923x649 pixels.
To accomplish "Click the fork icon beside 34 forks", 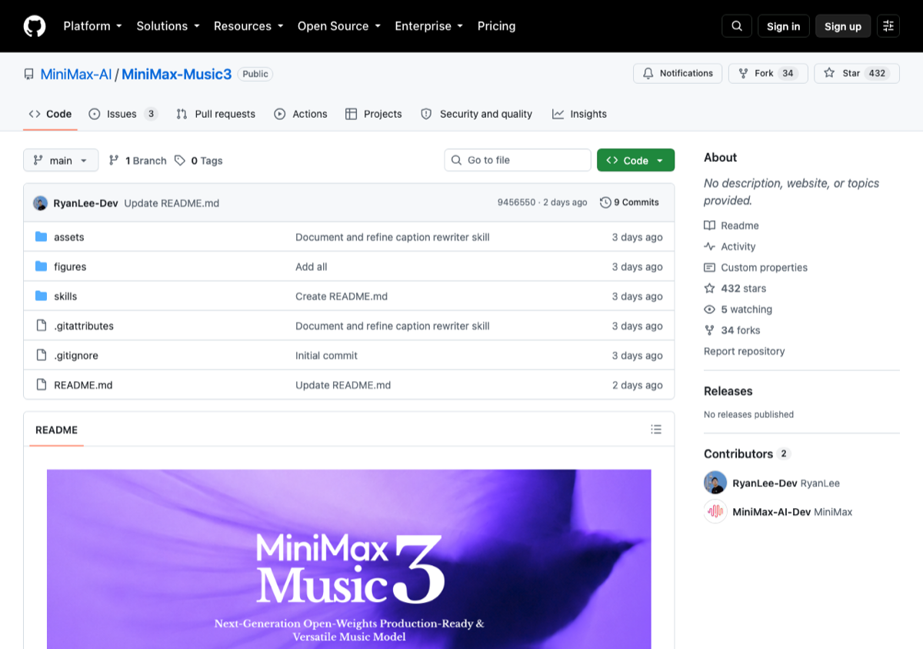I will coord(709,330).
